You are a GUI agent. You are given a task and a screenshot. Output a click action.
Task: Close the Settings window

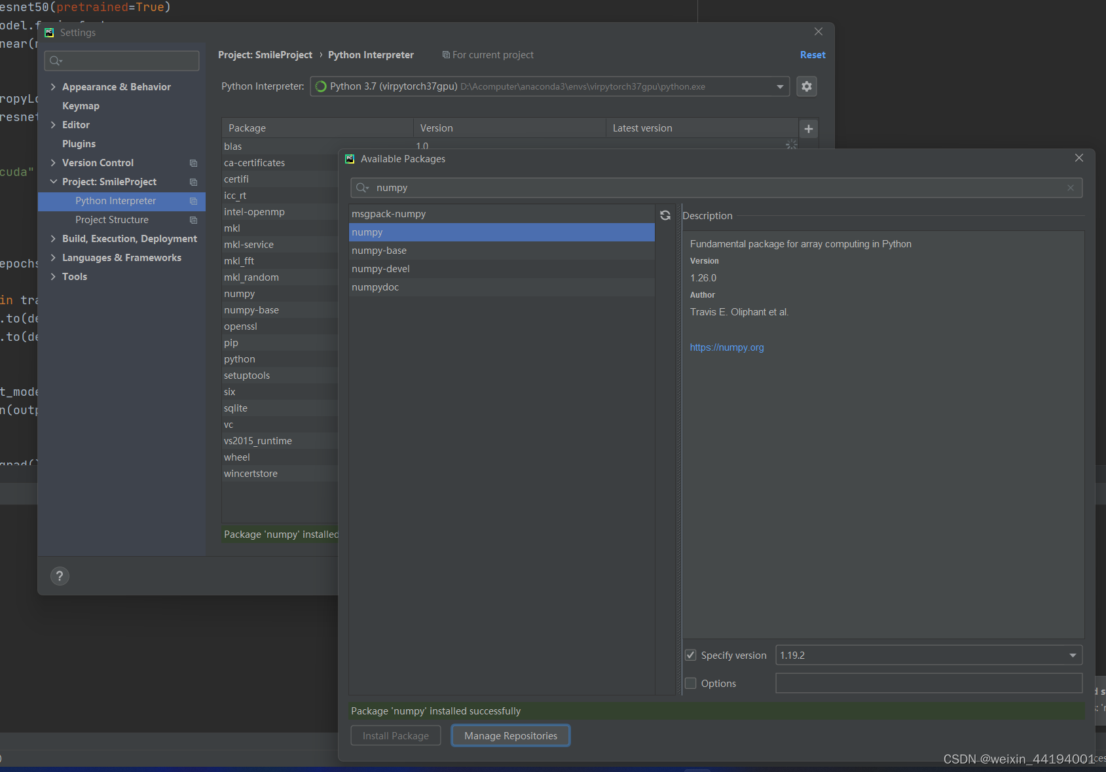click(819, 31)
